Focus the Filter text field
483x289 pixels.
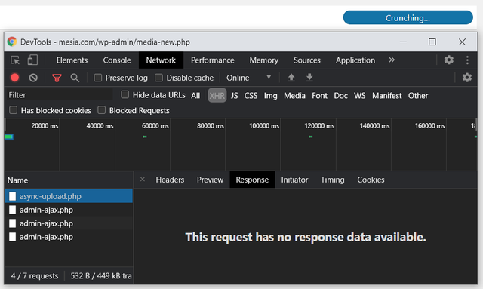[60, 95]
